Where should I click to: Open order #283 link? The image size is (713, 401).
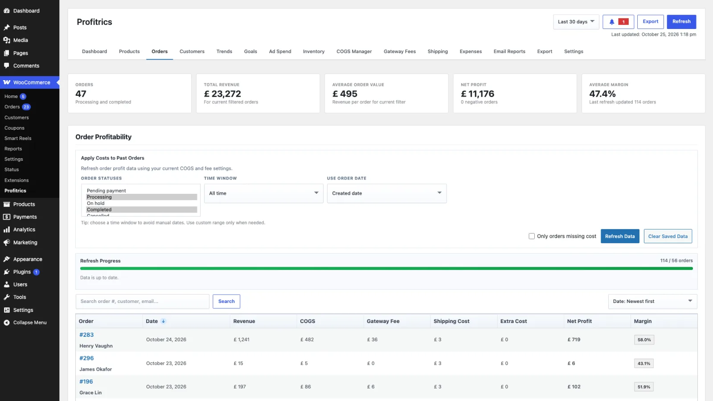pyautogui.click(x=86, y=335)
